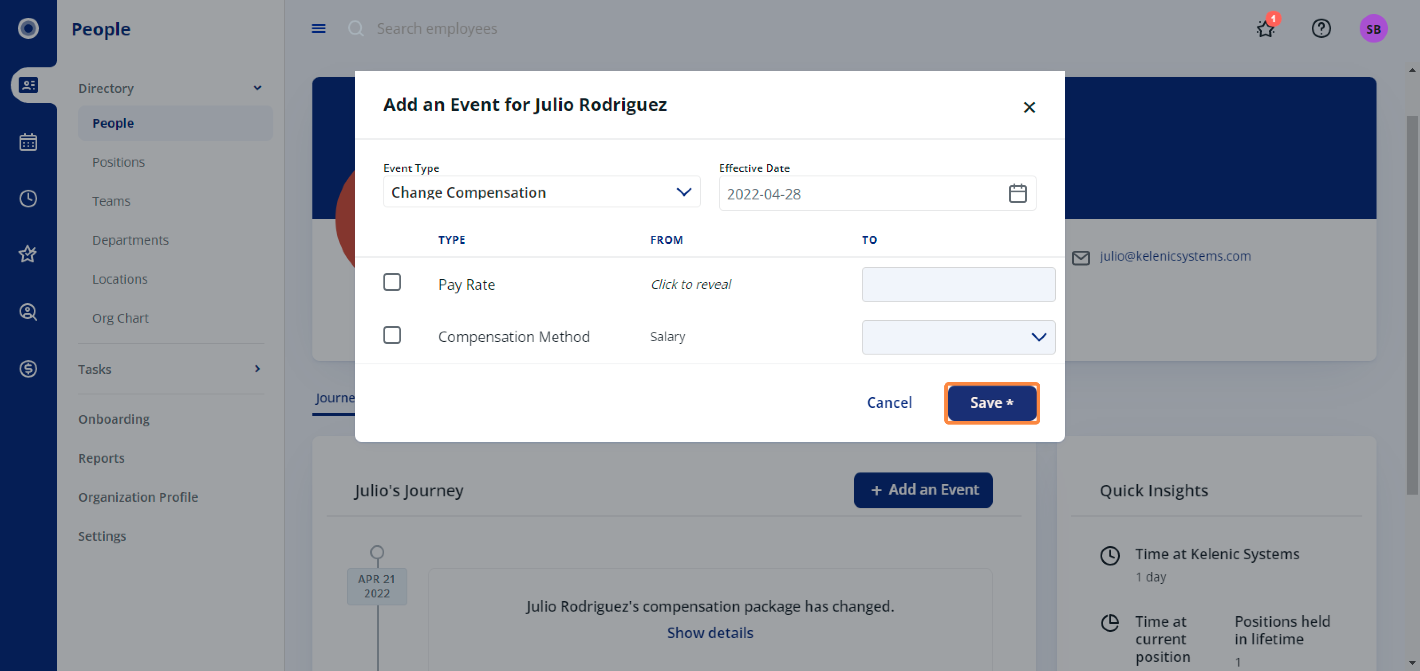Open date picker calendar icon for Effective Date
Screen dimensions: 1420x671
tap(1017, 194)
